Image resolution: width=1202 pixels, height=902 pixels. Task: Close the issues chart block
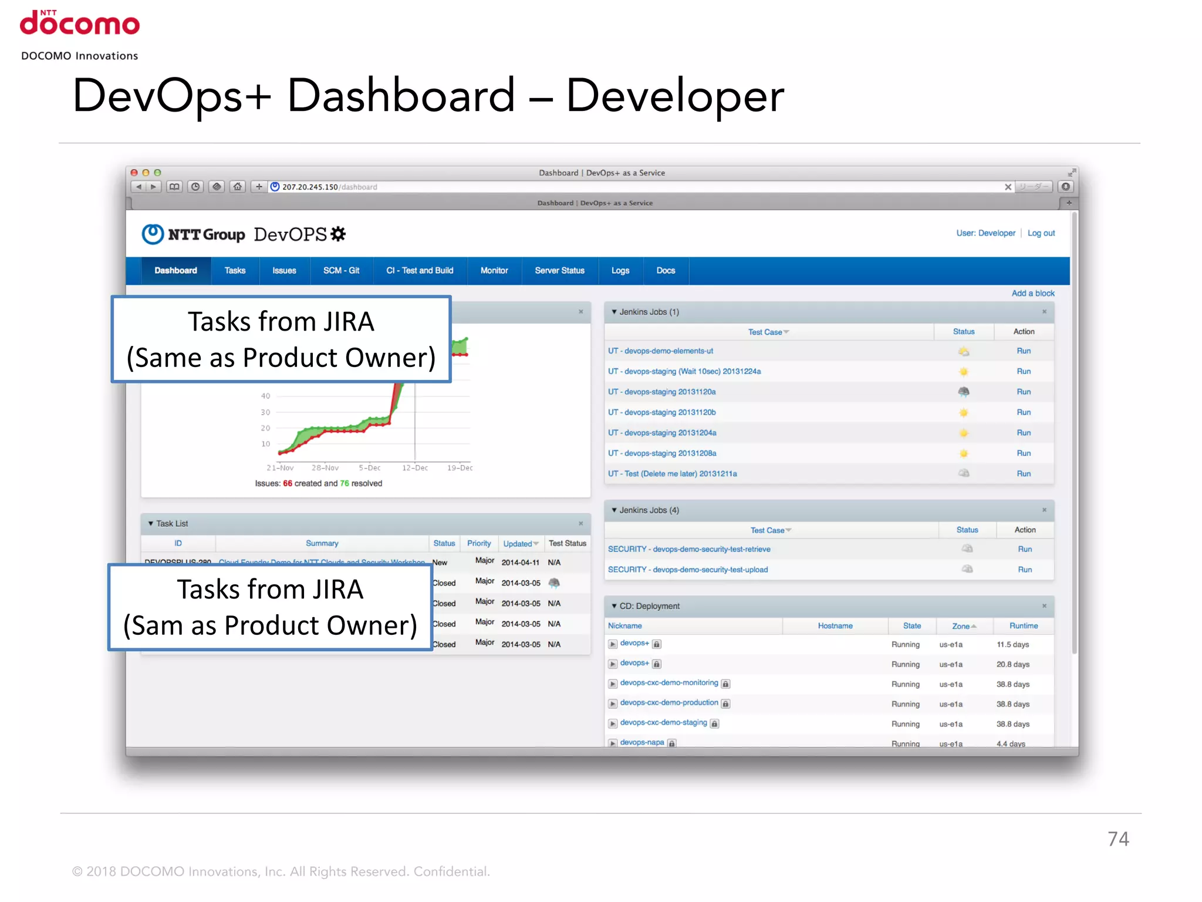click(x=580, y=312)
